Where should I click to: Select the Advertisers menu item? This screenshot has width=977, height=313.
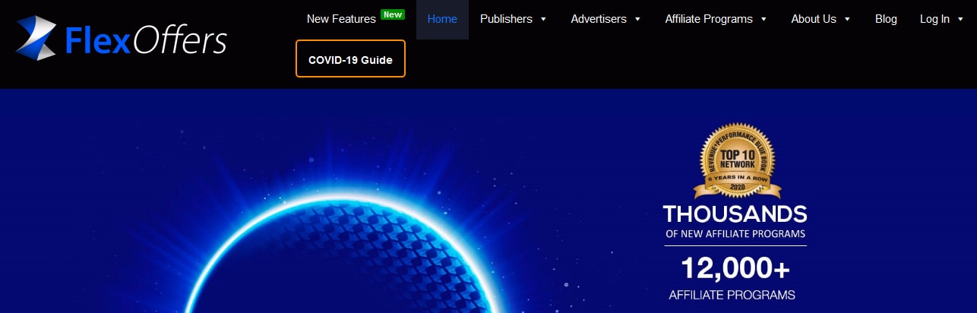pyautogui.click(x=599, y=19)
